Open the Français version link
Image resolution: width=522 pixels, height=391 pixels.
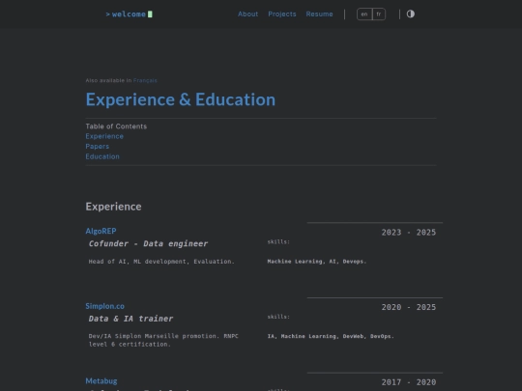coord(145,80)
